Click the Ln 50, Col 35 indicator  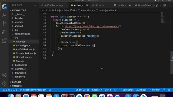pos(82,90)
